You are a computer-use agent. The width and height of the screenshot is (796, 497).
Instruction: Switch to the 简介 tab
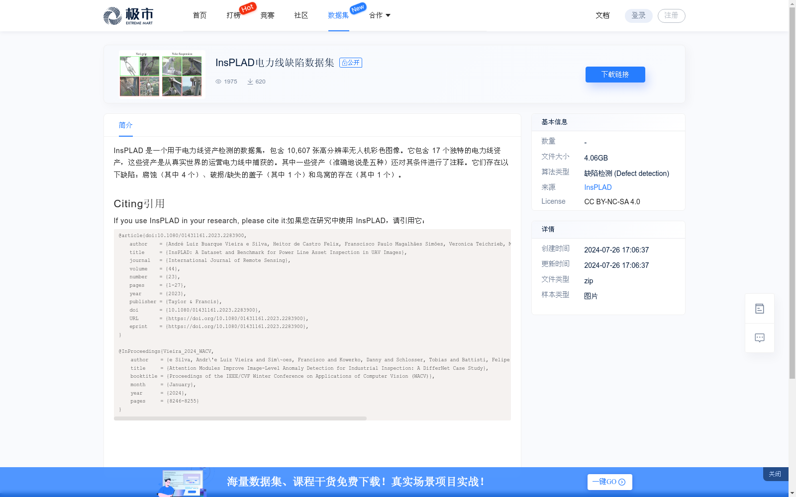[126, 125]
